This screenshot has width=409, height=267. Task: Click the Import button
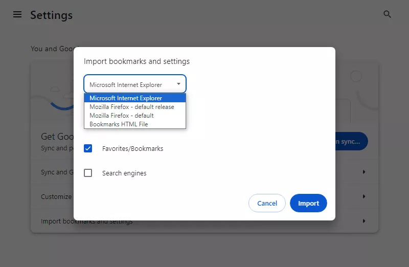(x=308, y=203)
